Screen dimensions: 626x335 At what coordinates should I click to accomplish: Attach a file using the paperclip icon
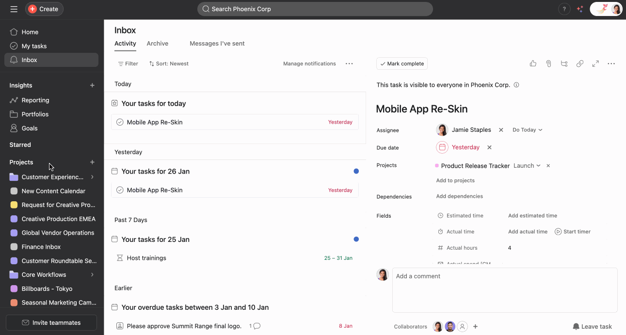click(x=548, y=64)
